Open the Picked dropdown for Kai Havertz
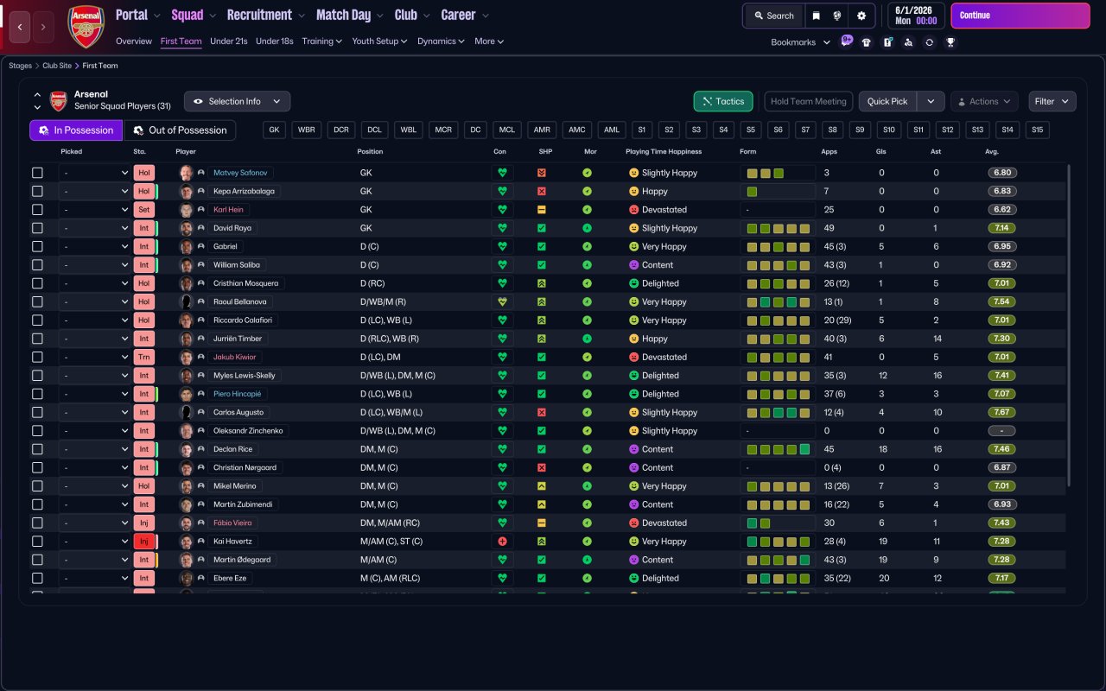 click(x=95, y=542)
